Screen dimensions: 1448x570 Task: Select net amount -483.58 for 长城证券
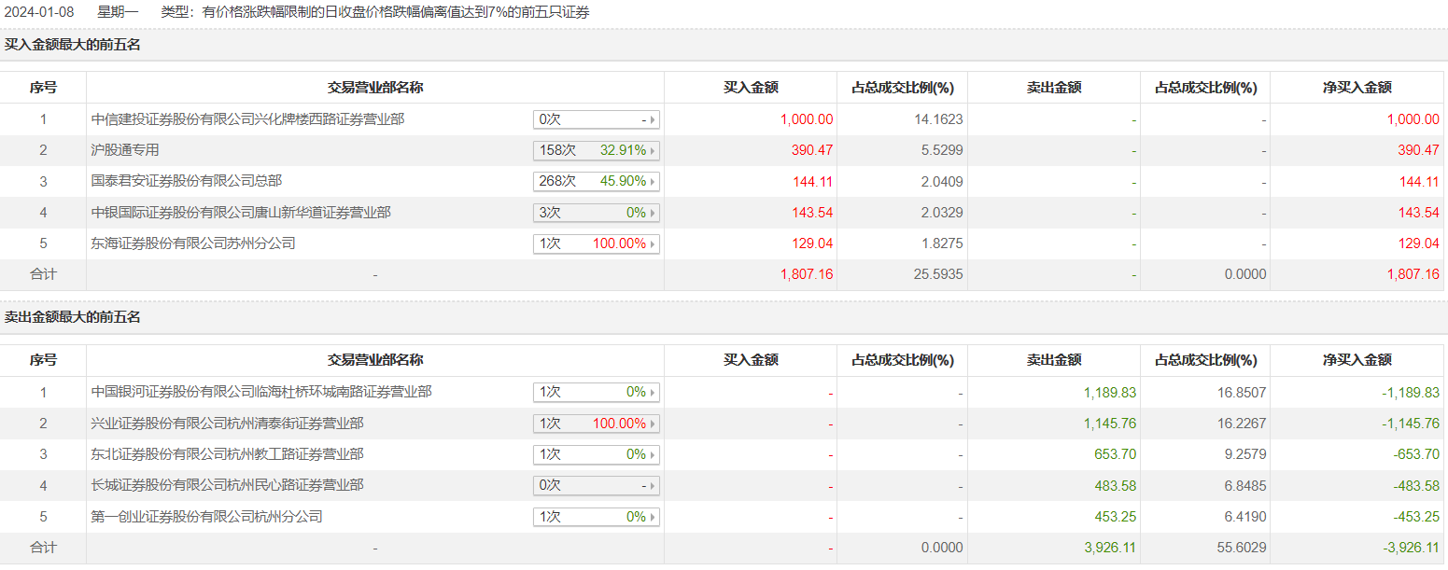coord(1416,485)
